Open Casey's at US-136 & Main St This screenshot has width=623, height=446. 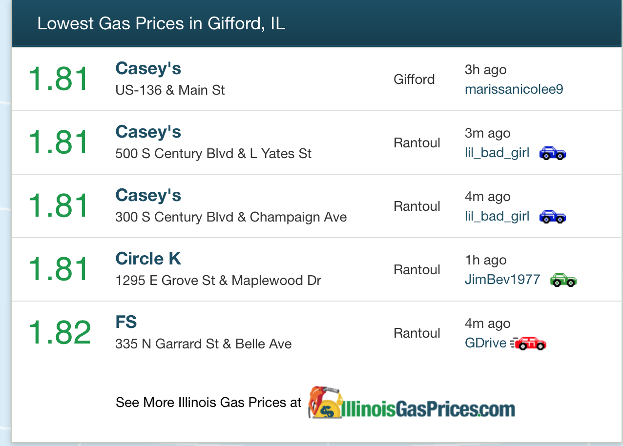148,68
